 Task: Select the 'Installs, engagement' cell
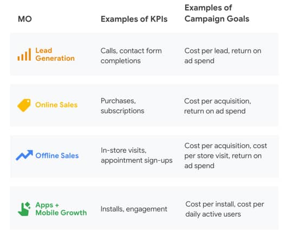pos(134,209)
